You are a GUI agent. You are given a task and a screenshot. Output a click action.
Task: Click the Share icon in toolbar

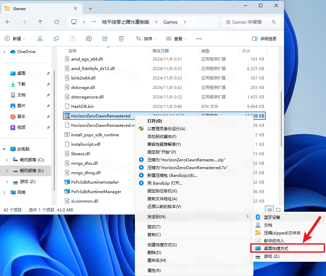click(105, 39)
